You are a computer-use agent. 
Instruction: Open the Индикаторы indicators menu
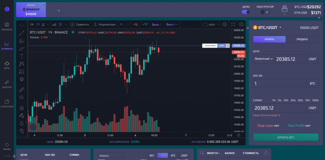(x=105, y=24)
